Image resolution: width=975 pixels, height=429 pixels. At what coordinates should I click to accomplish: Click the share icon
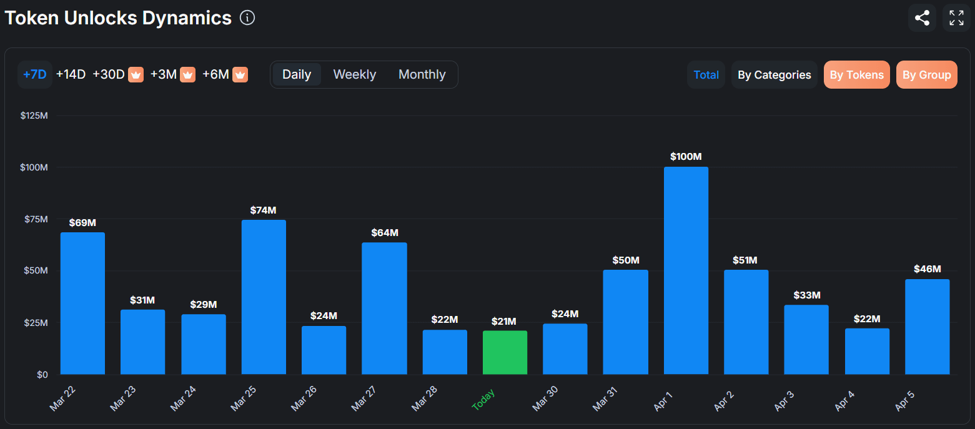click(922, 17)
